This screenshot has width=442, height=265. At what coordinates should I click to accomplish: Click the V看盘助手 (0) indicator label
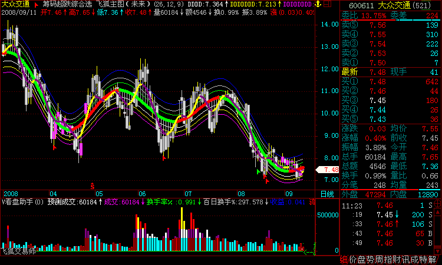pos(22,202)
